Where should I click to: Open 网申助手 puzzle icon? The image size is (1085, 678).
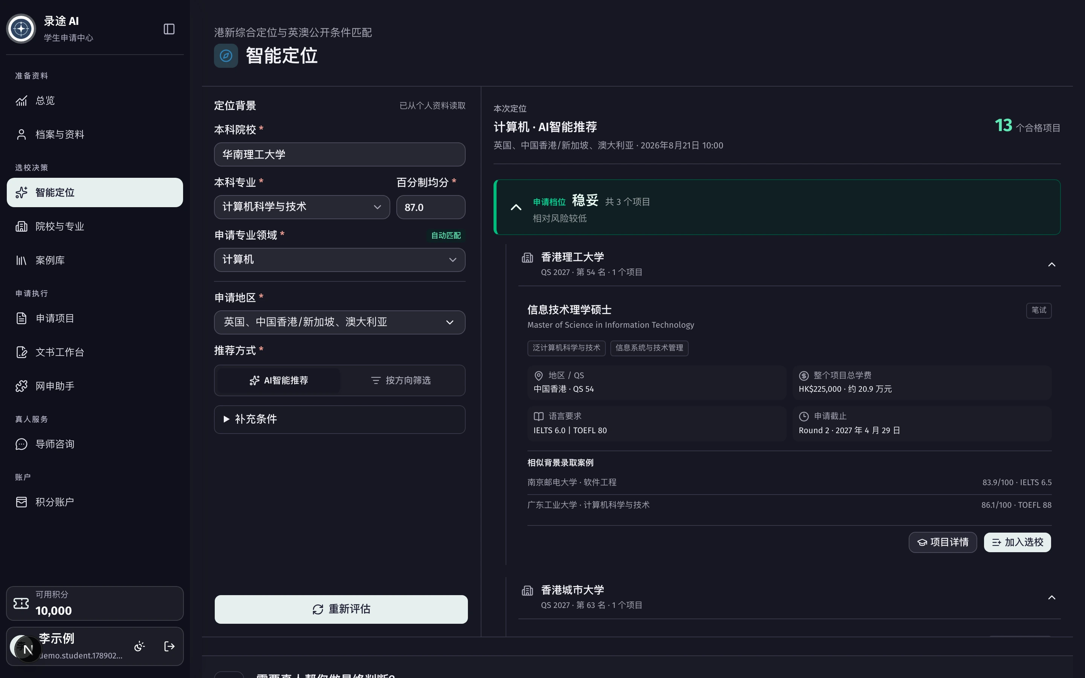click(x=21, y=386)
